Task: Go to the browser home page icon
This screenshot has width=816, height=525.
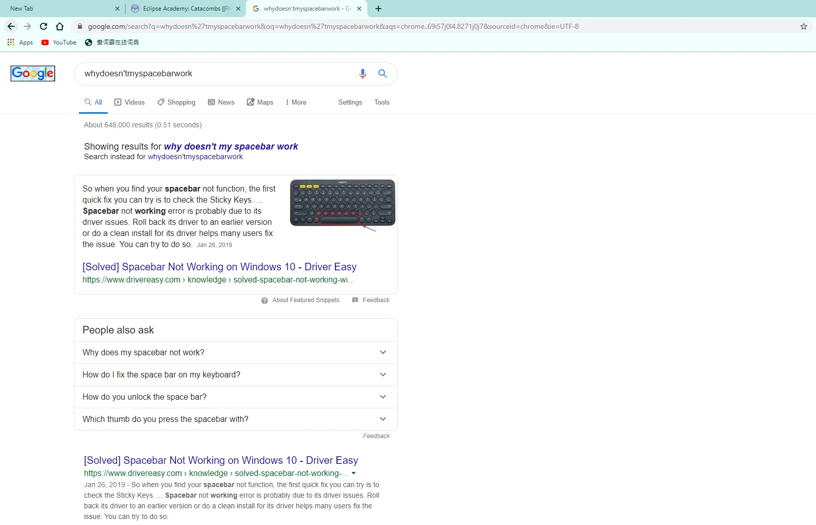Action: coord(60,26)
